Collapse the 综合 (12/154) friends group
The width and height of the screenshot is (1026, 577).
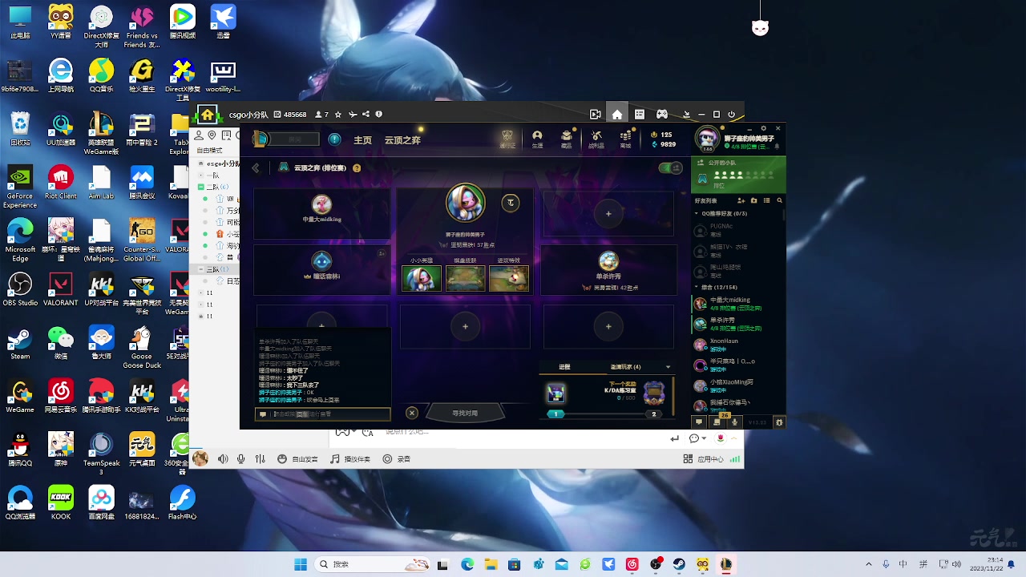pyautogui.click(x=697, y=287)
